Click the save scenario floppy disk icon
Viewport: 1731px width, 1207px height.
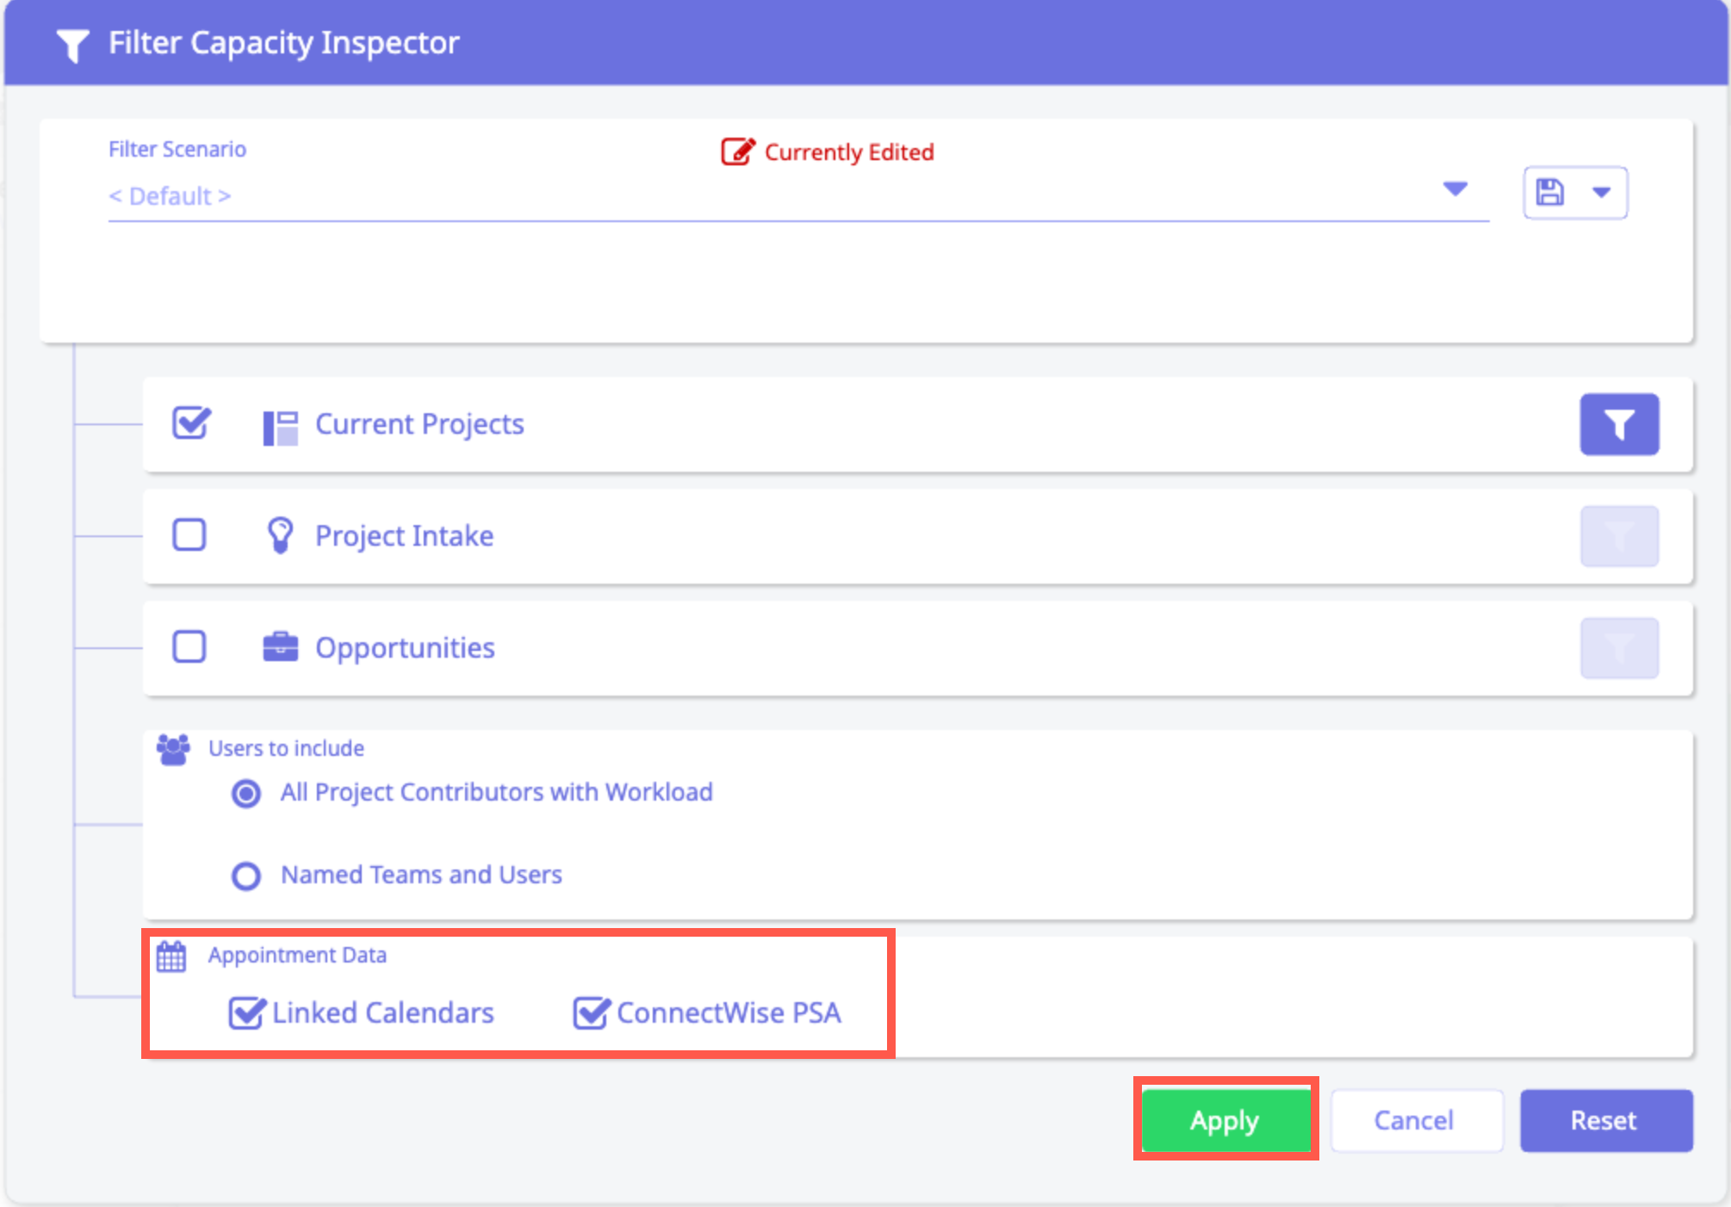(x=1550, y=192)
